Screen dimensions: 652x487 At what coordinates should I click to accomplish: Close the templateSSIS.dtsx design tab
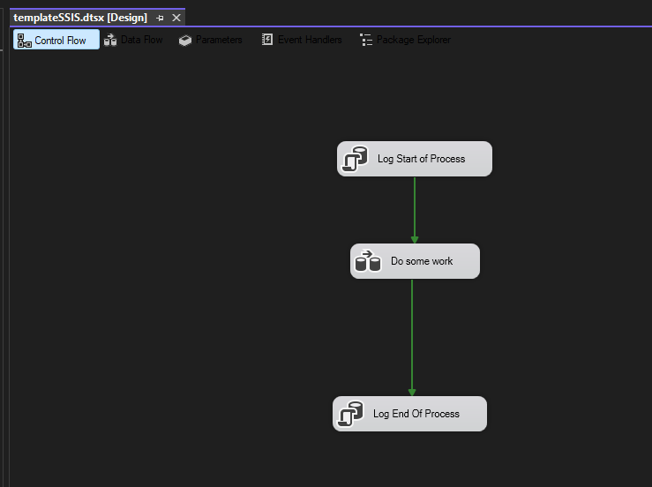pos(176,18)
